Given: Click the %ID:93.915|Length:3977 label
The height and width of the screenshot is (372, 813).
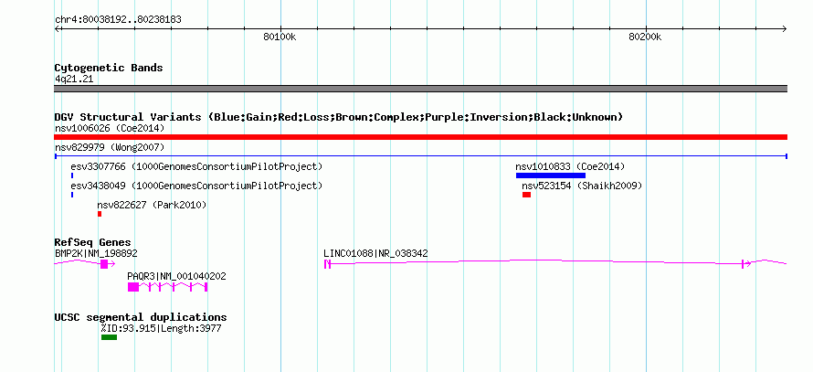Looking at the screenshot, I should coord(162,328).
